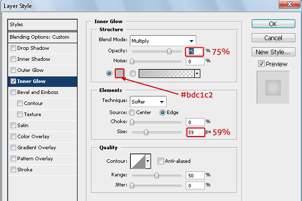Click the New Style... button
Image resolution: width=302 pixels, height=201 pixels.
pyautogui.click(x=273, y=52)
